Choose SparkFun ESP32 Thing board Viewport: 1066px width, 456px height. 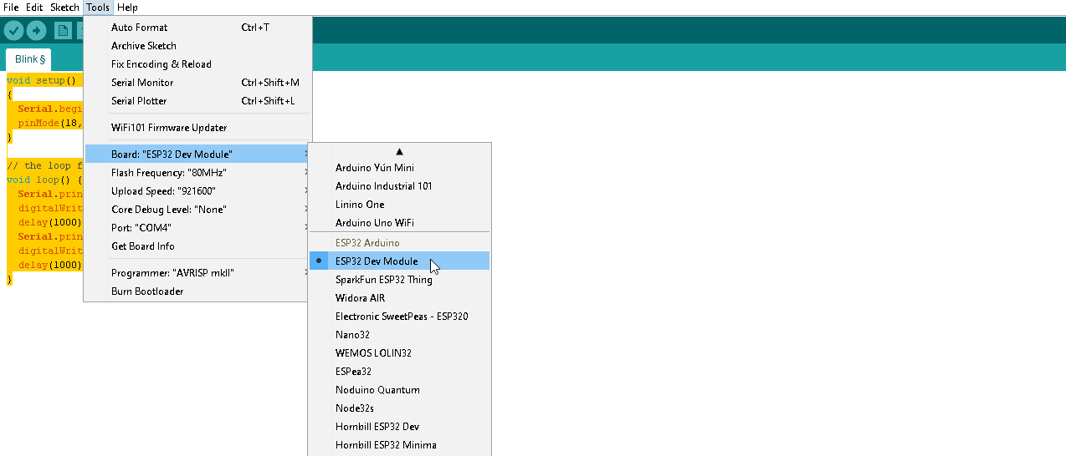(383, 280)
